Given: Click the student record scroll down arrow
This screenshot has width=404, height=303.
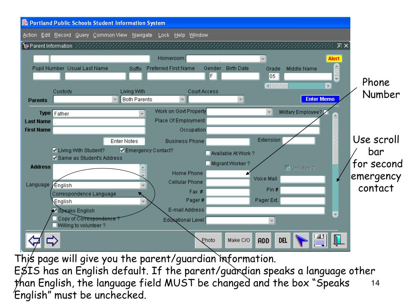Looking at the screenshot, I should 337,79.
